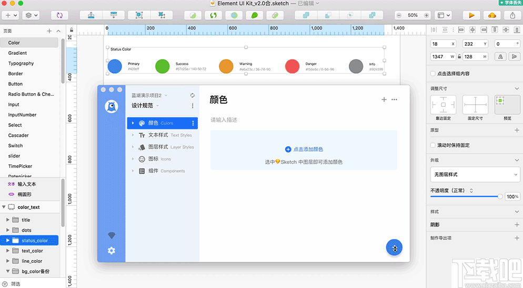This screenshot has height=288, width=523.
Task: Click the Sketch diamond icon in Lanhu sidebar
Action: [112, 235]
